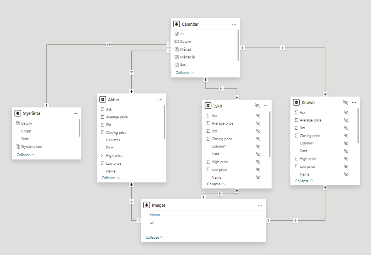Select filter direction arrow on Images-Lyko relationship
The width and height of the screenshot is (371, 255).
coord(220,194)
